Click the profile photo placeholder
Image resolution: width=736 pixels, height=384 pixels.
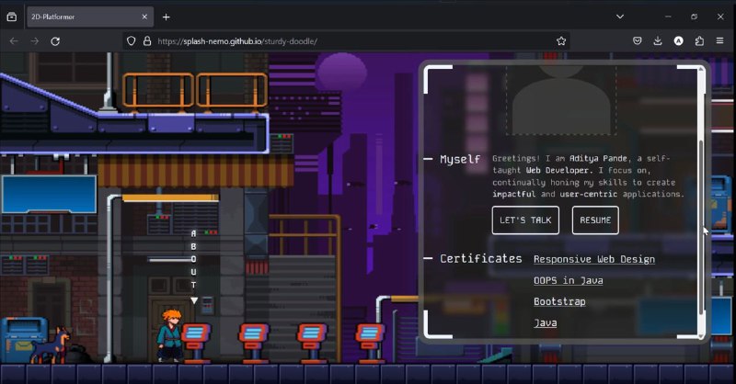(x=561, y=100)
